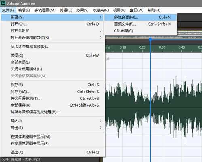The width and height of the screenshot is (202, 162).
Task: Open the 多轨混音(M) menu
Action: [45, 10]
